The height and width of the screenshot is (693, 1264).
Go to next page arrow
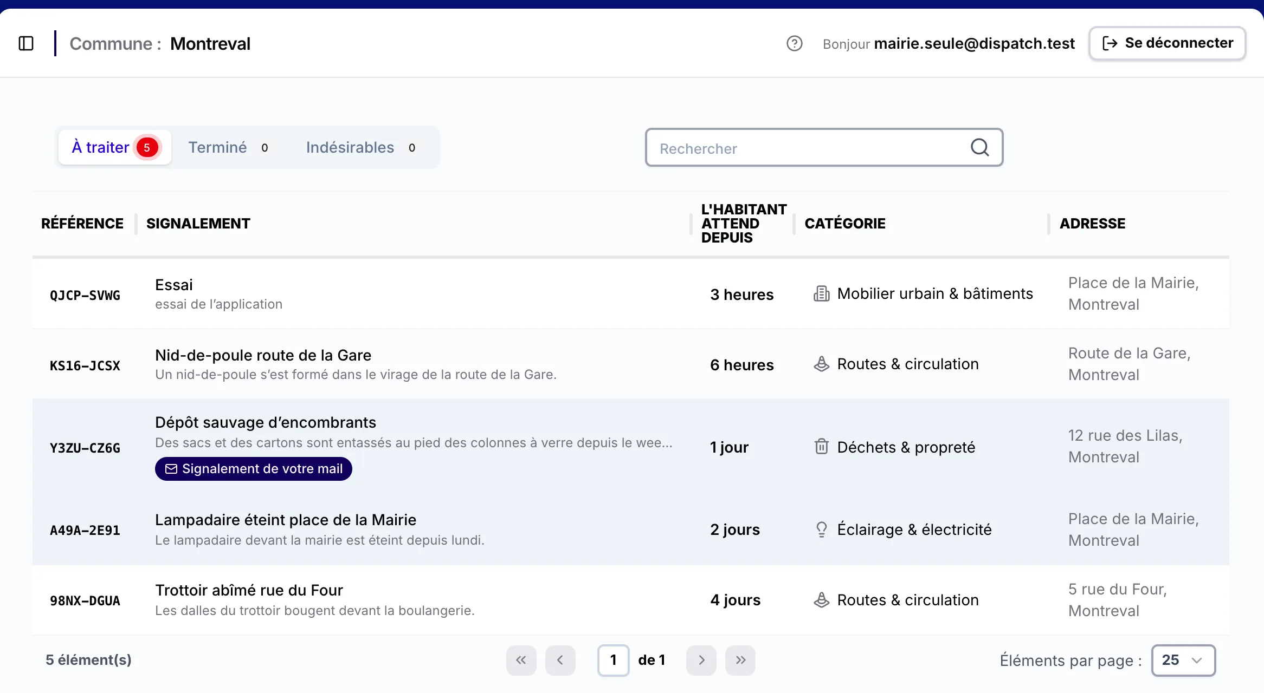pos(701,660)
